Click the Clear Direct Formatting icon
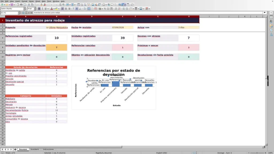The width and height of the screenshot is (274, 154). click(x=45, y=5)
